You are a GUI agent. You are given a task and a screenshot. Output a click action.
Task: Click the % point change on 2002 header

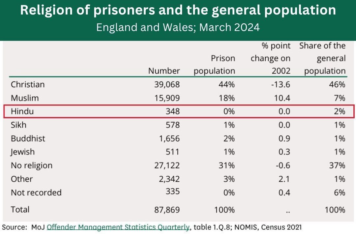(x=271, y=58)
